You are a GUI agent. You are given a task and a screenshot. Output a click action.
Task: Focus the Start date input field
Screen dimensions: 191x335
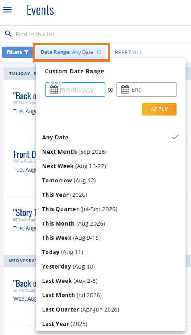[x=75, y=89]
